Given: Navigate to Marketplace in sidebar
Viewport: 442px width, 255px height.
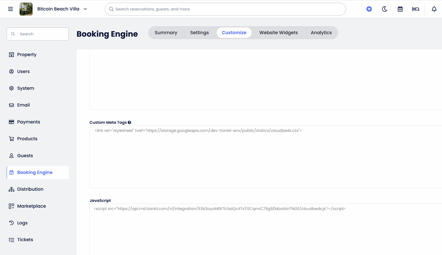Looking at the screenshot, I should coord(31,206).
